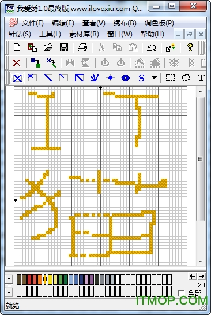211x315 pixels.
Task: Click the scissors Cut icon
Action: coord(101,47)
